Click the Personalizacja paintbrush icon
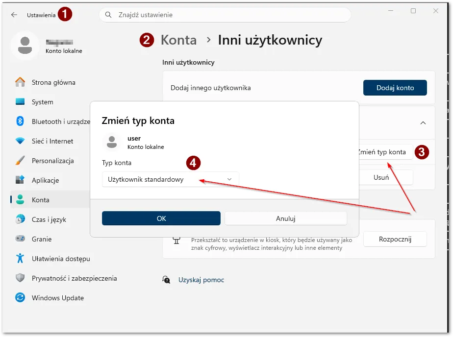Image resolution: width=453 pixels, height=337 pixels. (20, 161)
